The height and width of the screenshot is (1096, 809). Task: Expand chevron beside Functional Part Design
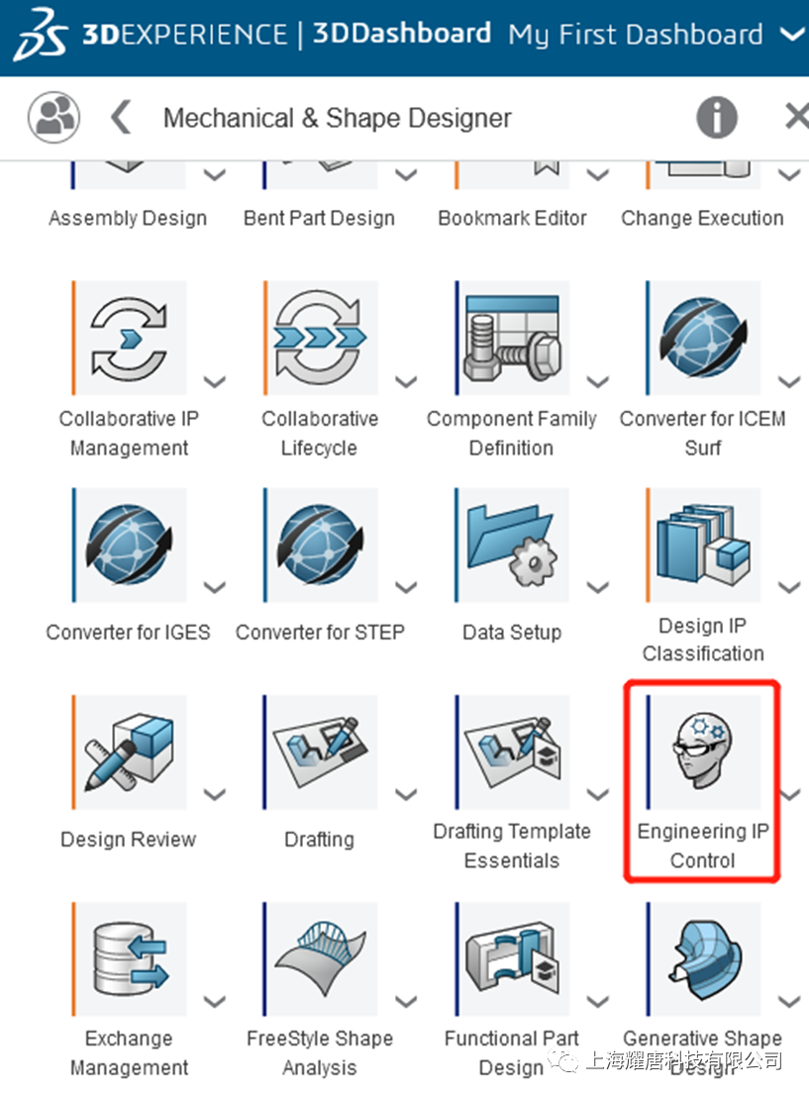598,1002
